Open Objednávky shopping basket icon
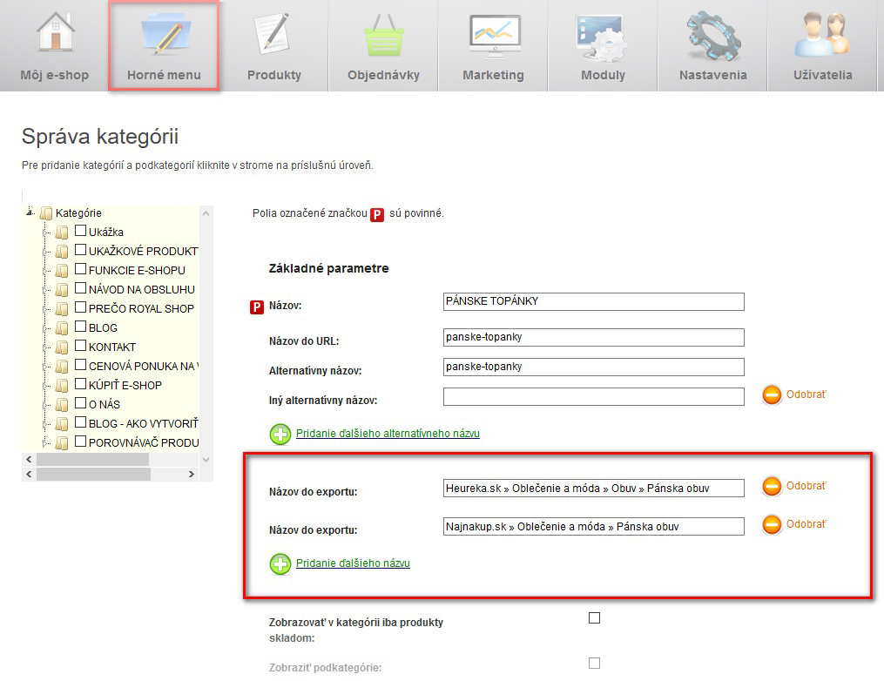The width and height of the screenshot is (884, 681). 383,35
